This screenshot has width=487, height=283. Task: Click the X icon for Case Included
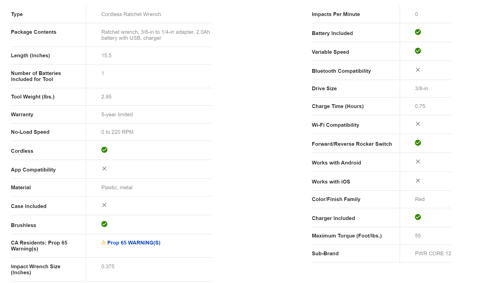click(104, 205)
